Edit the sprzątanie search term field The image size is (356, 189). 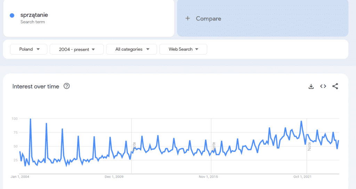coord(34,15)
